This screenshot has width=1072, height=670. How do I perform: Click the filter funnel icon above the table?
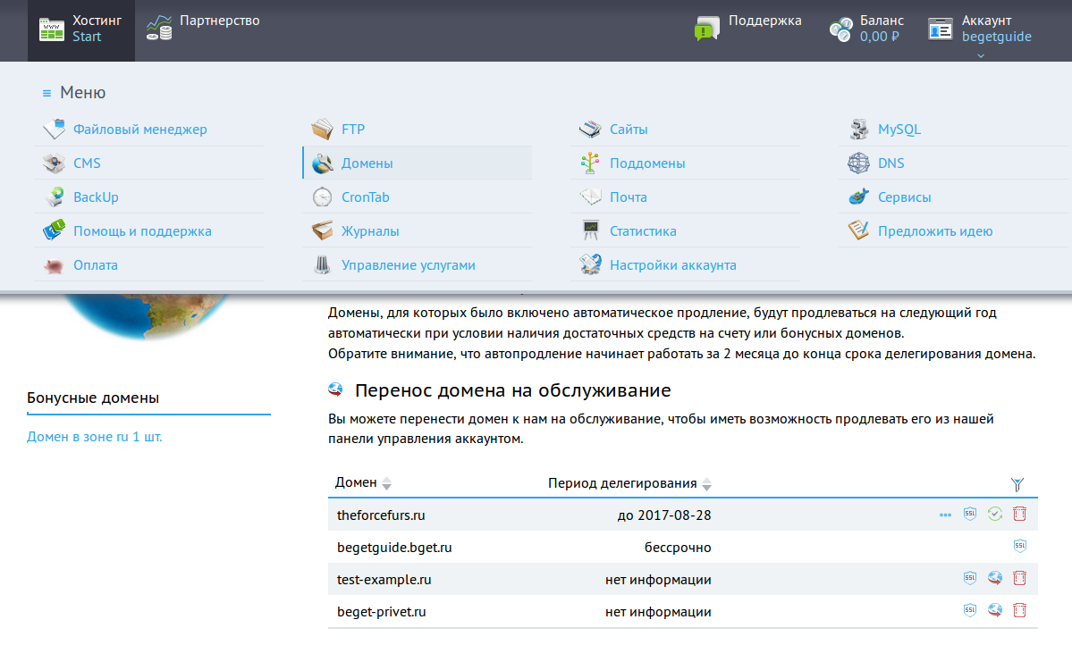(x=1017, y=484)
